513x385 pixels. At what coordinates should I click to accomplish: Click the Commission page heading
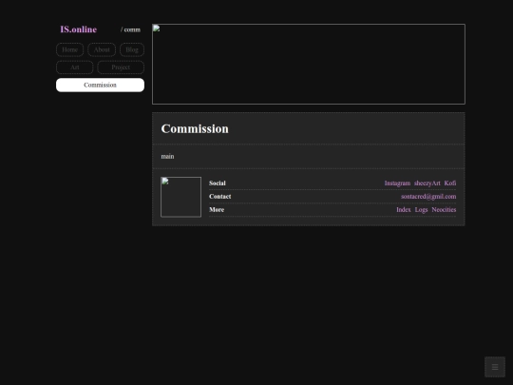coord(195,128)
